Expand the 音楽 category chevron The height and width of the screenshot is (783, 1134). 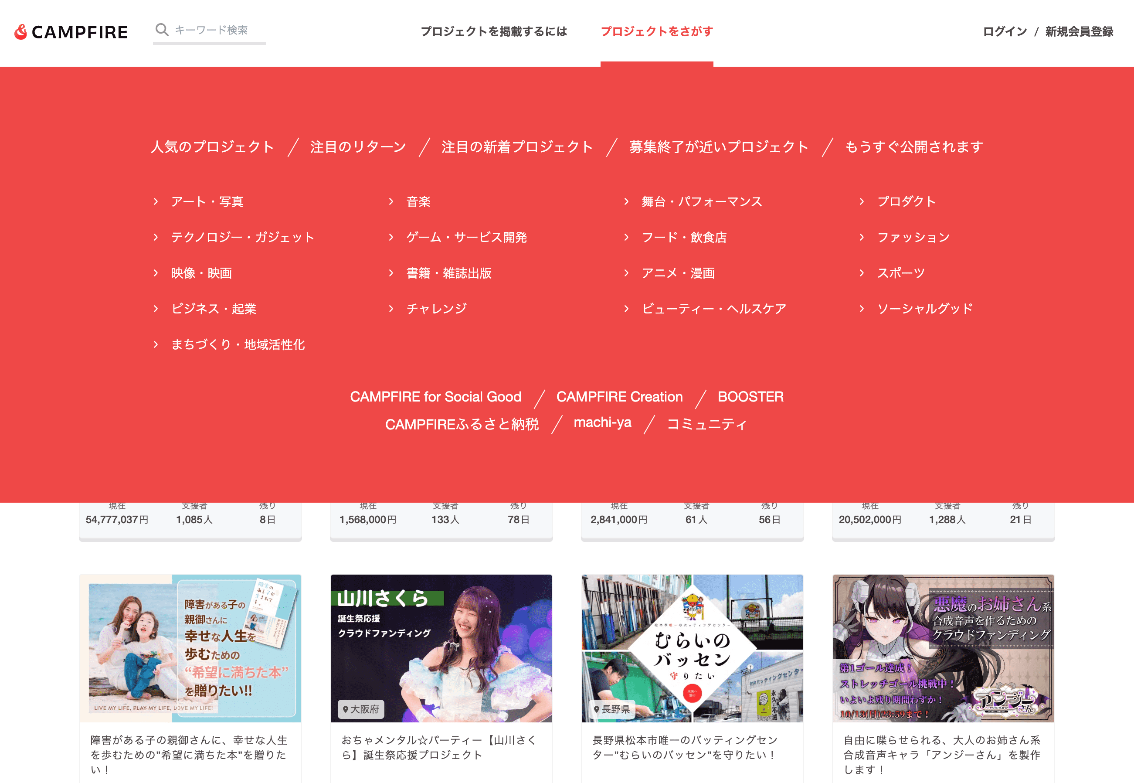391,201
